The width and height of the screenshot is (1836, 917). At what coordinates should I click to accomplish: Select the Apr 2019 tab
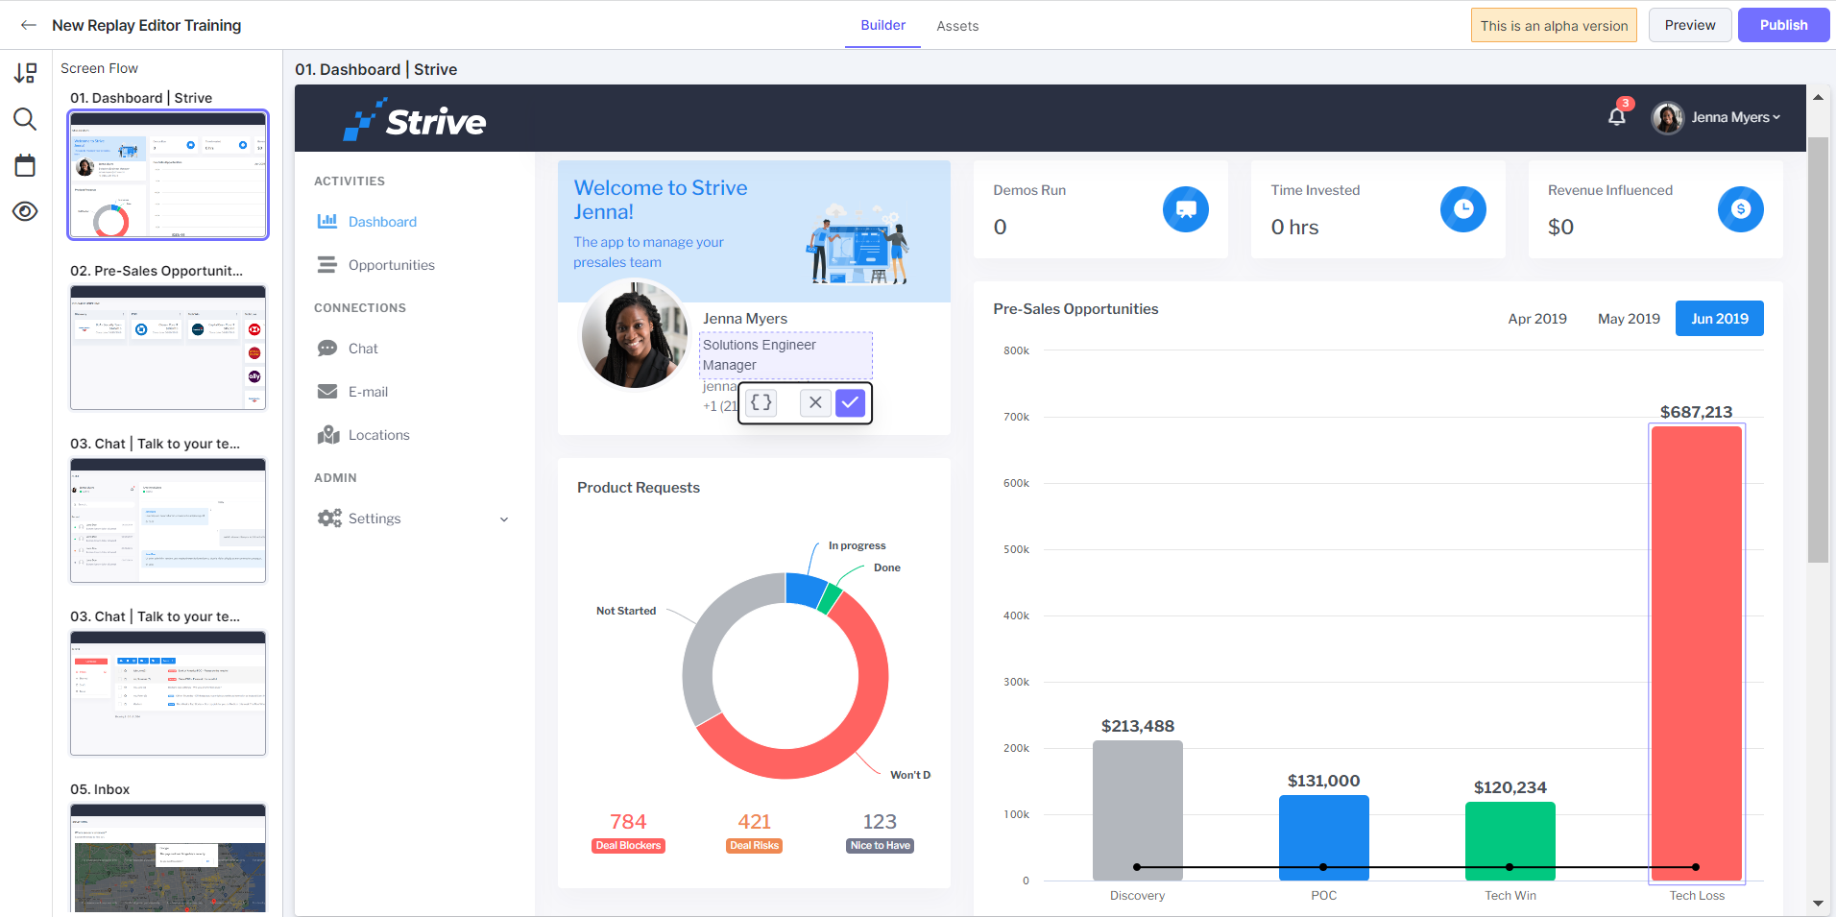coord(1537,319)
